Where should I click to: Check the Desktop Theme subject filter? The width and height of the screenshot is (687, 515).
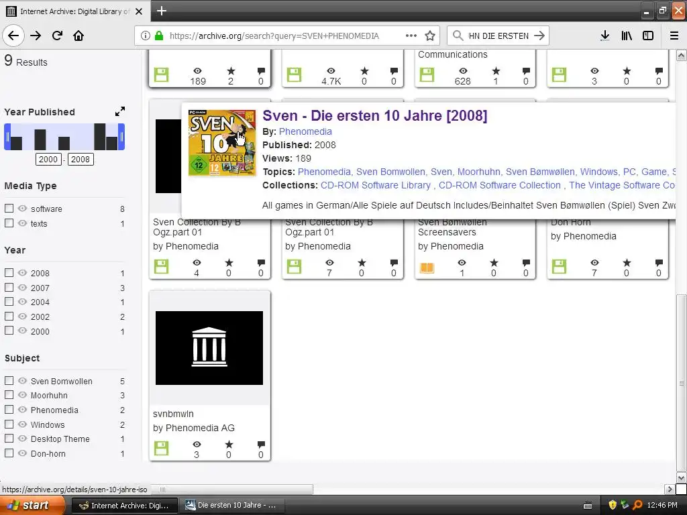click(x=9, y=438)
